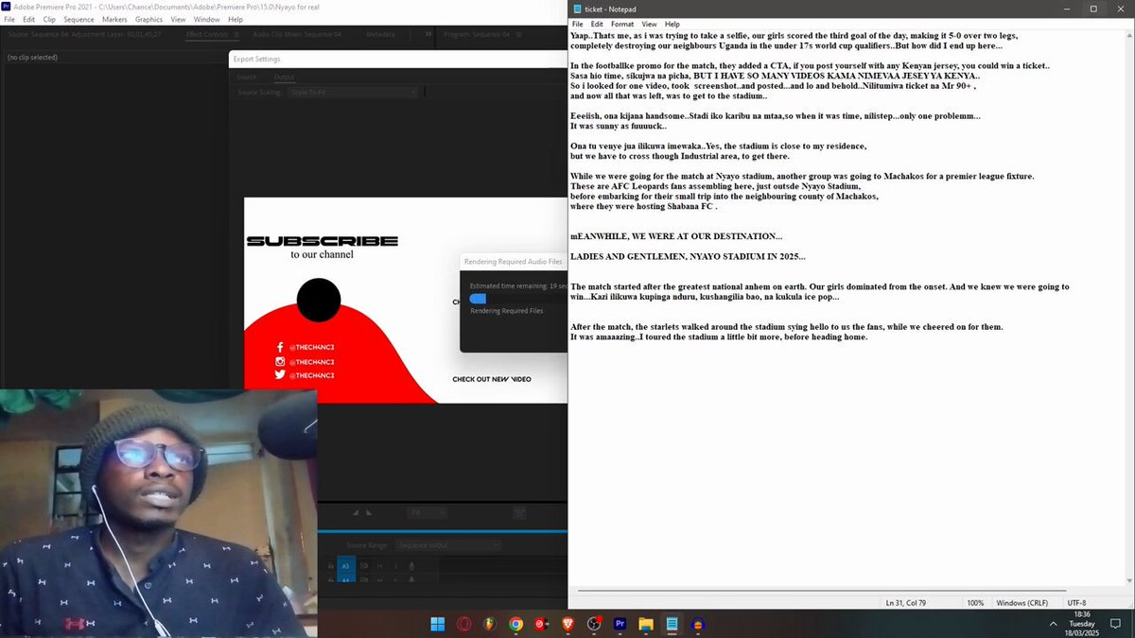The height and width of the screenshot is (638, 1135).
Task: Click the taskbar clock and date
Action: [1082, 624]
